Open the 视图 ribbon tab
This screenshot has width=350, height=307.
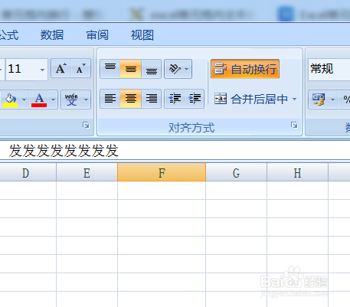pos(142,35)
